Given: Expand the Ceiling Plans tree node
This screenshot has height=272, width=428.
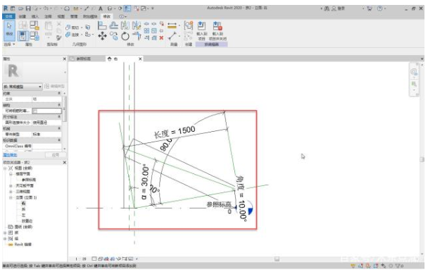Looking at the screenshot, I should click(x=11, y=185).
